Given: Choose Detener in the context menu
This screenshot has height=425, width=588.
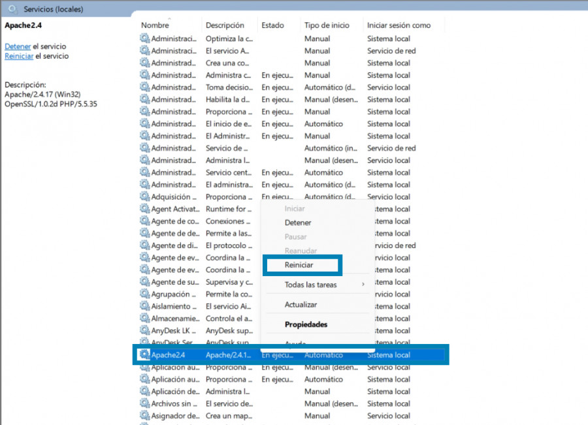Looking at the screenshot, I should tap(298, 223).
